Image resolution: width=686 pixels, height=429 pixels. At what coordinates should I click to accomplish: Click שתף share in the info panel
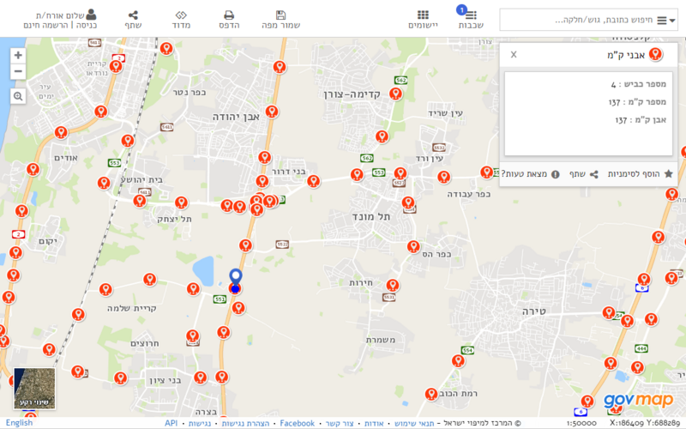[x=584, y=174]
